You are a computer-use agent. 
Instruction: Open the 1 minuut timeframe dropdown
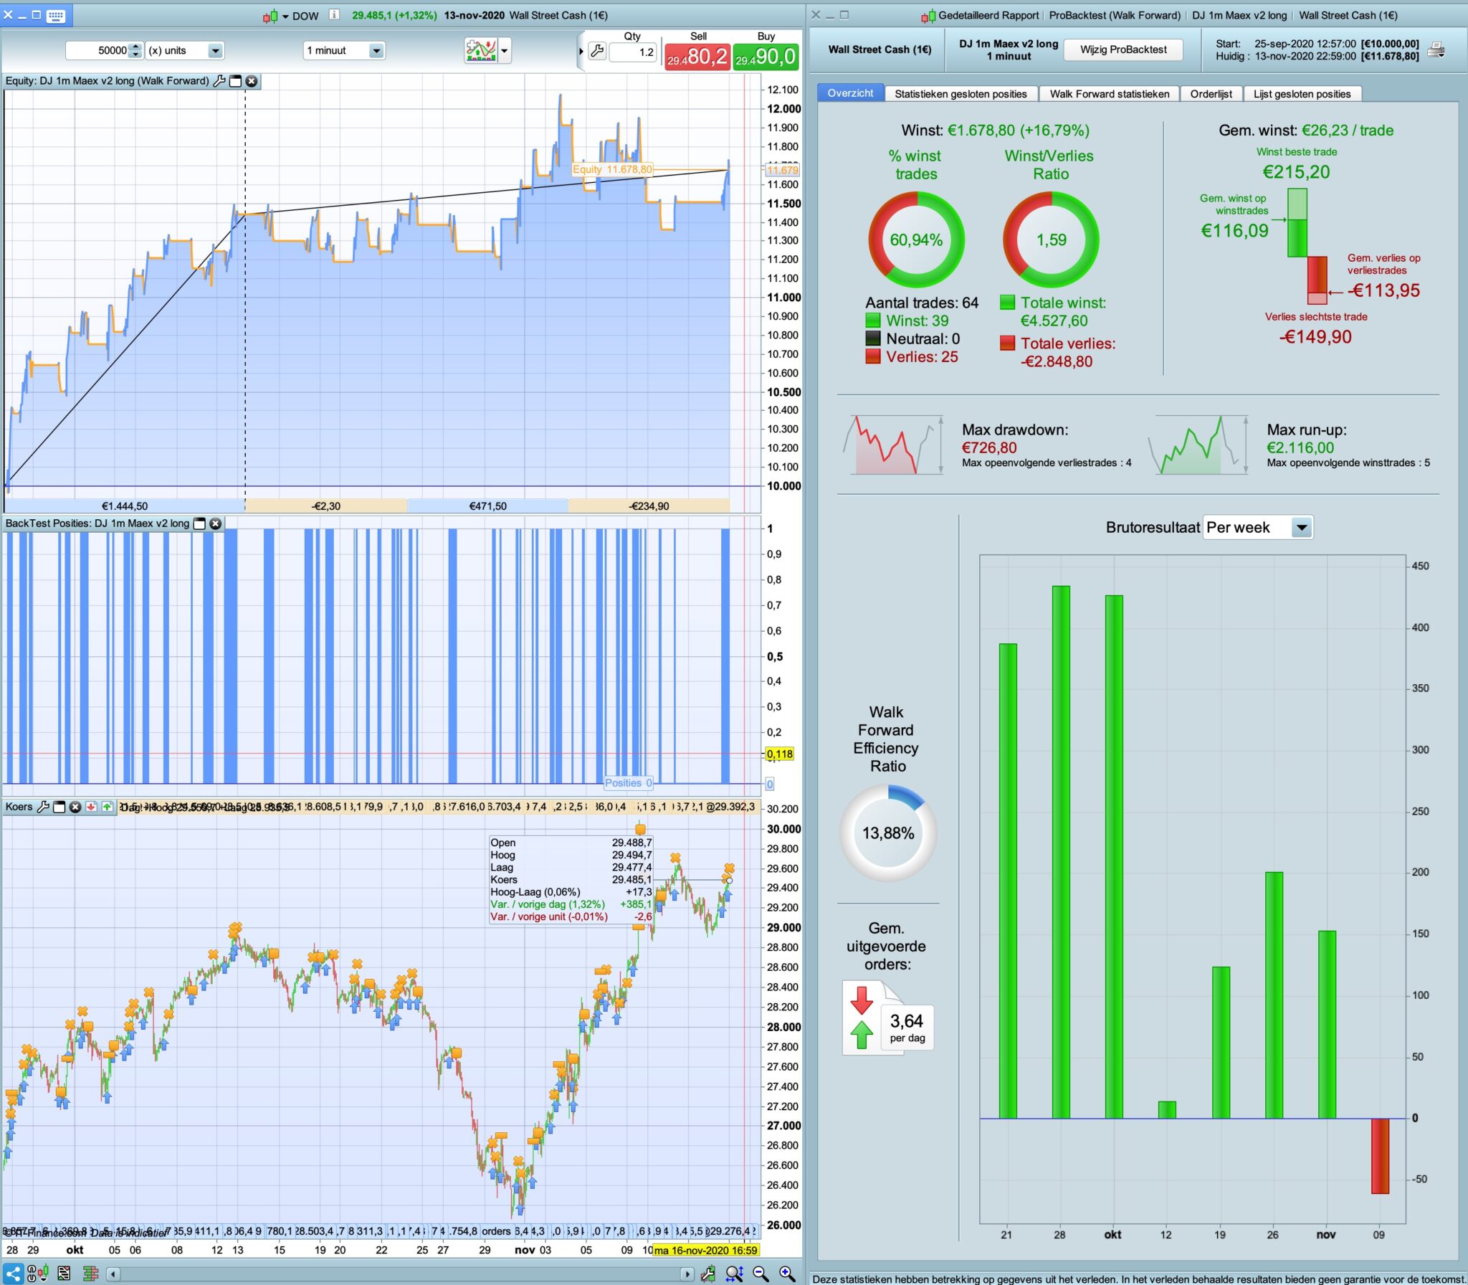(376, 51)
